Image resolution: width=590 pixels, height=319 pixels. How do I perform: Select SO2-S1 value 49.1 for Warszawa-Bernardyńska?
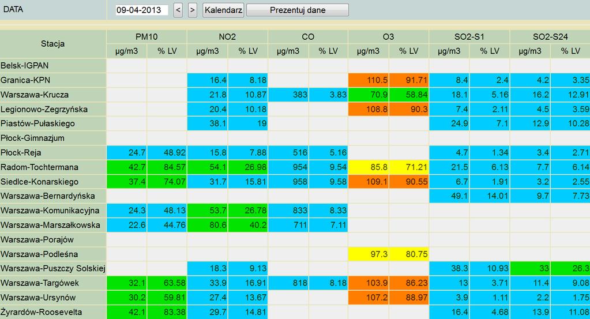click(449, 196)
